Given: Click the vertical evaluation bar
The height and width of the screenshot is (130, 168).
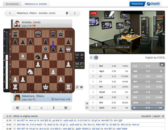Looking at the screenshot, I should [x=7, y=60].
